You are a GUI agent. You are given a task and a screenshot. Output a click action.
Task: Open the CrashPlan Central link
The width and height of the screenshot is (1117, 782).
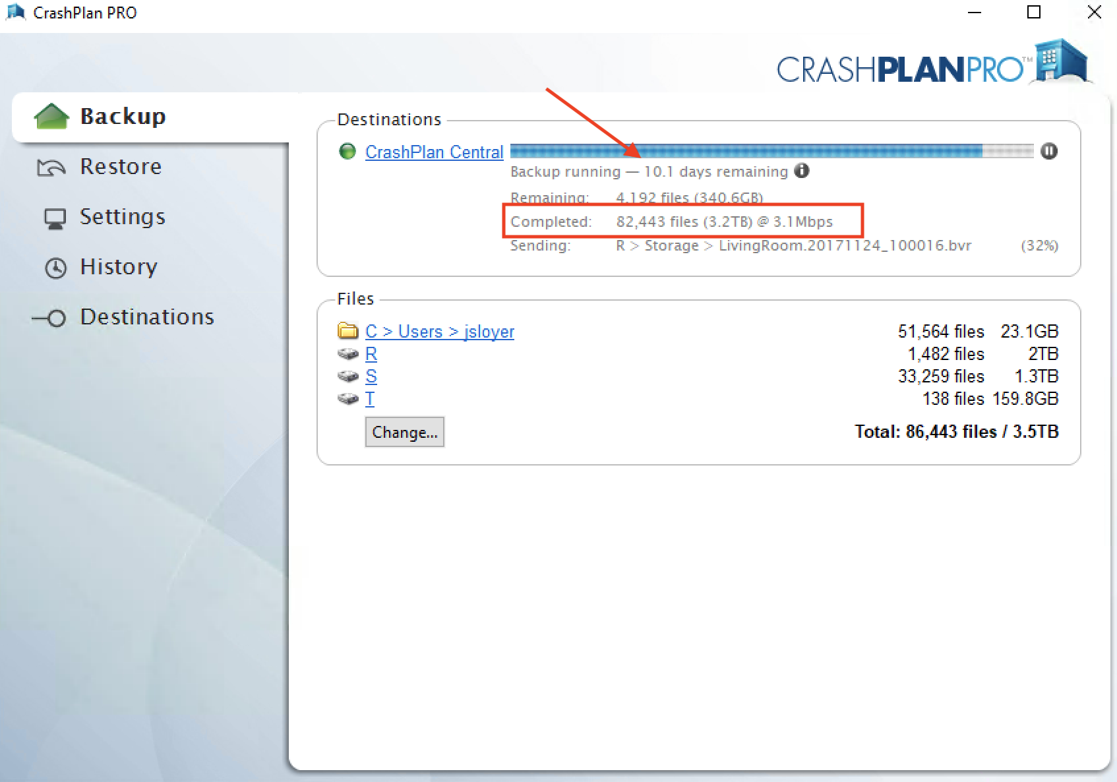(435, 152)
